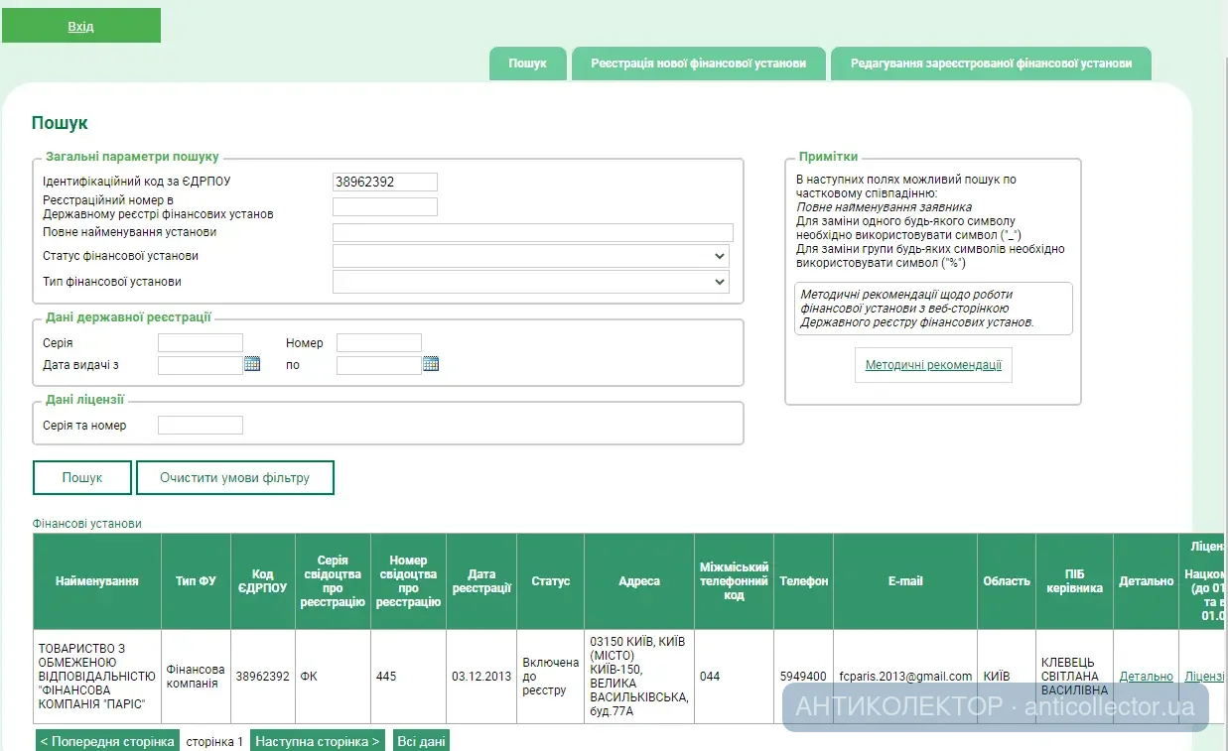Open calendar picker for the 'по' date
This screenshot has height=751, width=1228.
[431, 364]
